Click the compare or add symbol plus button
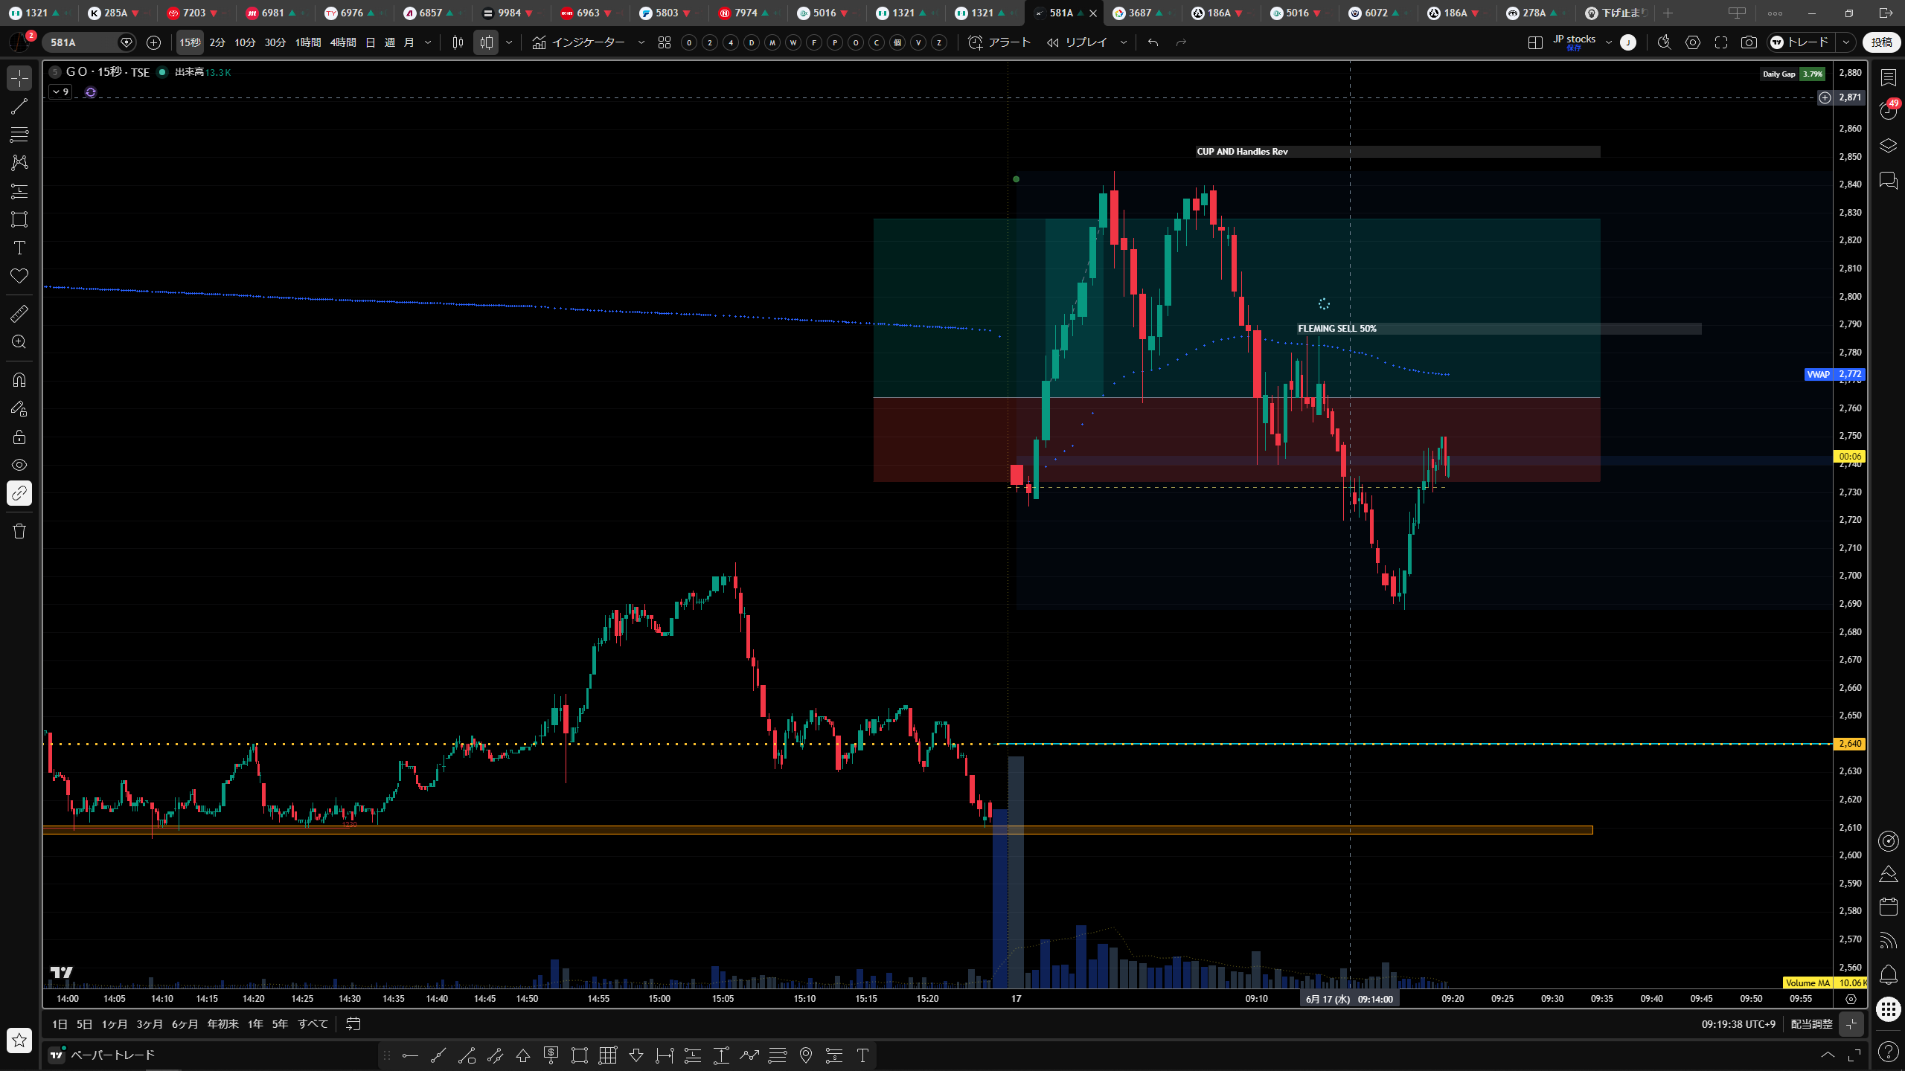Image resolution: width=1905 pixels, height=1071 pixels. (x=154, y=42)
